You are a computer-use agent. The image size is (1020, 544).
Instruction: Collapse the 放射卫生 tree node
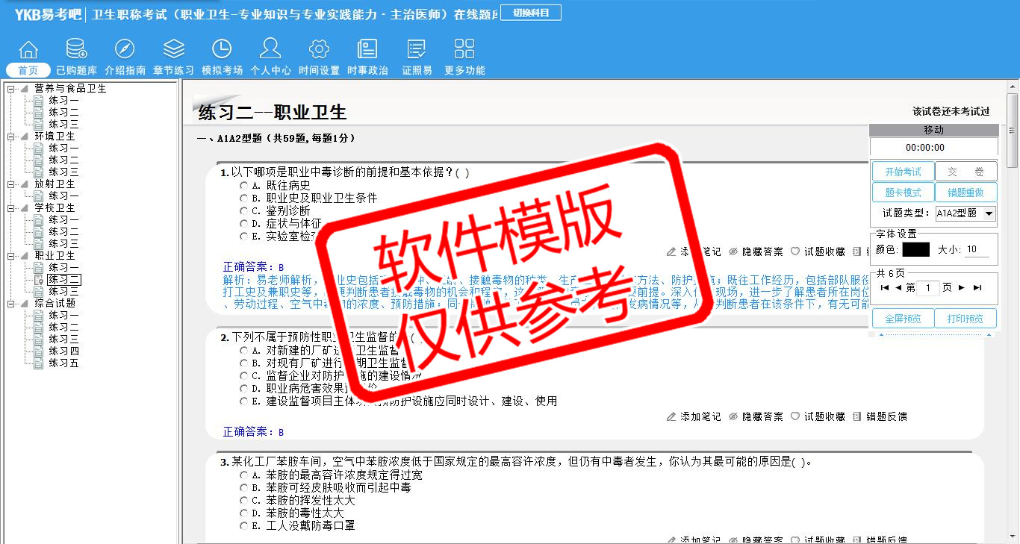pos(11,184)
